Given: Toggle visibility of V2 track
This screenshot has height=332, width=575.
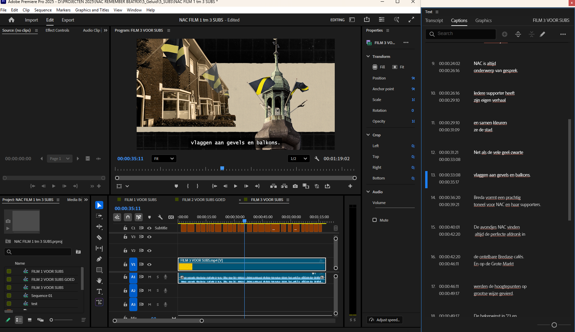Looking at the screenshot, I should (149, 251).
